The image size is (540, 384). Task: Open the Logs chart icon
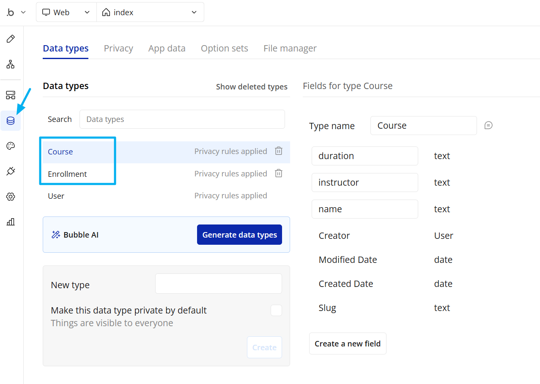pos(11,222)
